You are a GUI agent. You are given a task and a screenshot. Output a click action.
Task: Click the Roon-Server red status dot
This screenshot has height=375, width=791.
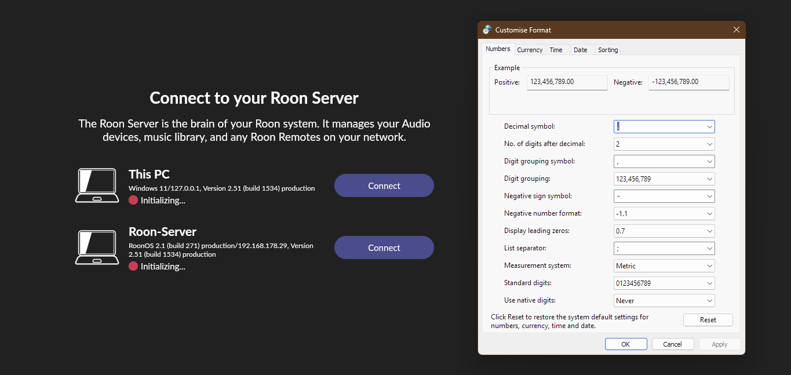133,266
